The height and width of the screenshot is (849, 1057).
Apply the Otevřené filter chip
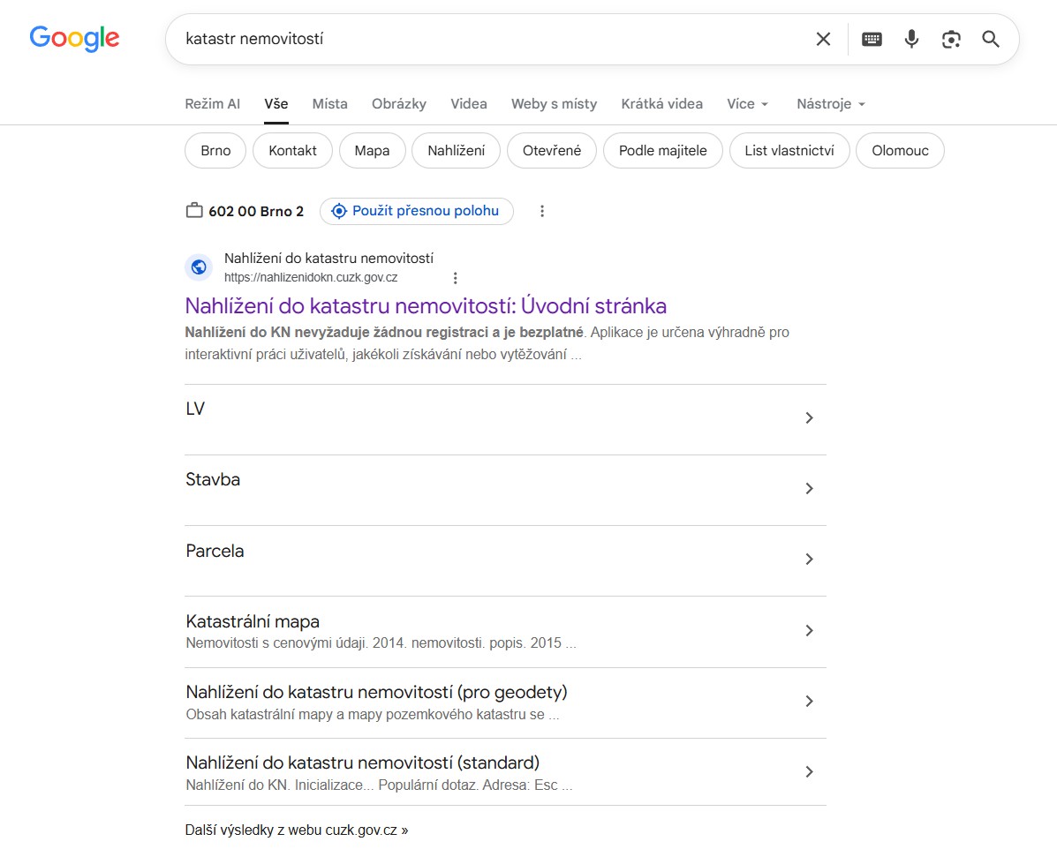551,150
